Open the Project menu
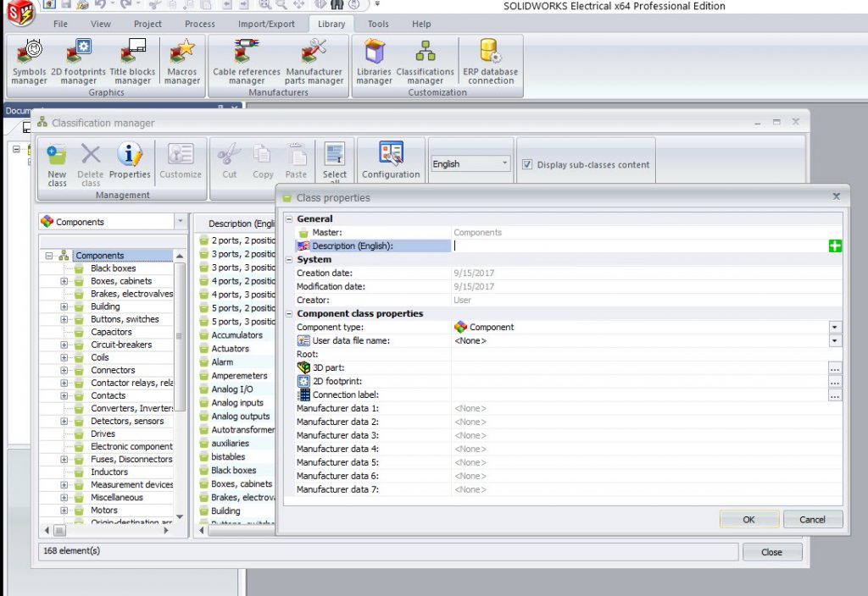 point(147,25)
